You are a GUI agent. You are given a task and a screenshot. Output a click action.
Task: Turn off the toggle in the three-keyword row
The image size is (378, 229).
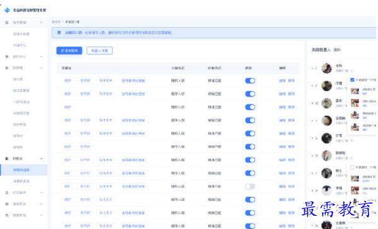point(250,199)
